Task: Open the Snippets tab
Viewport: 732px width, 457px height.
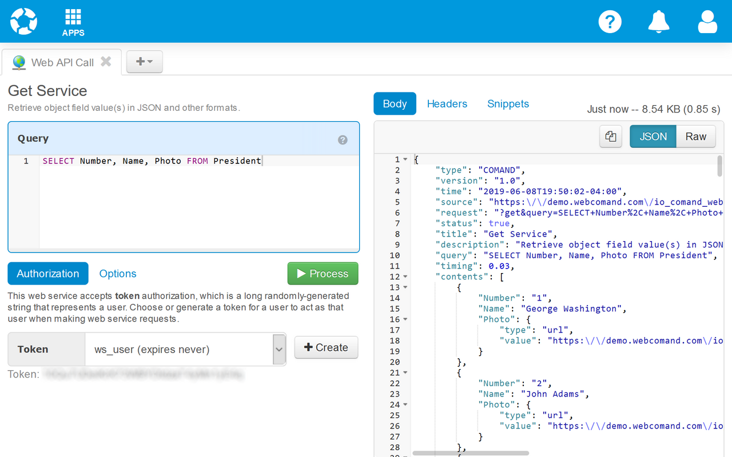Action: 508,104
